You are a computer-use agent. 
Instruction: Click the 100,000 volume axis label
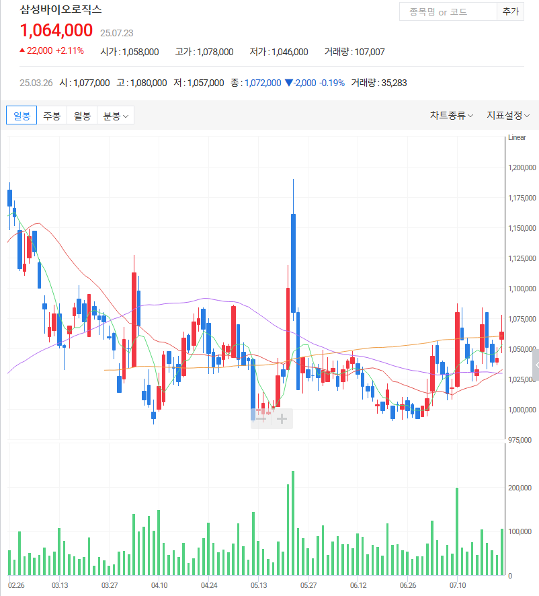click(520, 531)
